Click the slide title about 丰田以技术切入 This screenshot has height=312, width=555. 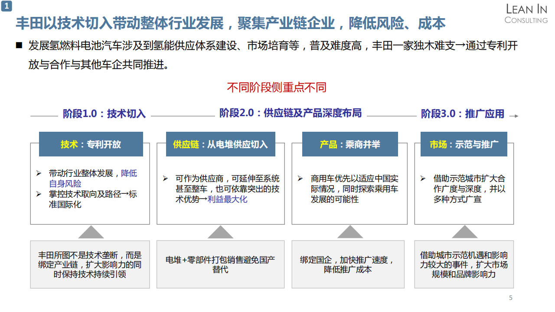(231, 23)
